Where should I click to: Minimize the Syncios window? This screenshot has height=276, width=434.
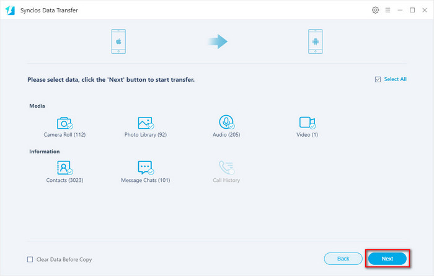pos(400,11)
